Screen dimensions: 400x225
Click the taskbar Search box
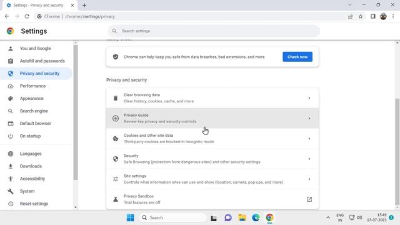pyautogui.click(x=173, y=217)
